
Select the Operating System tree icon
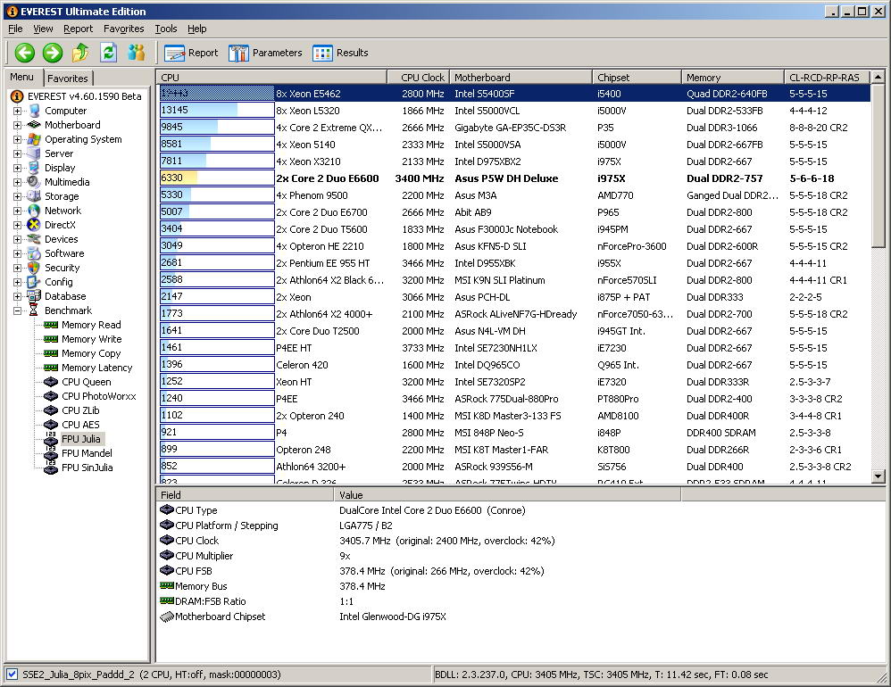click(x=34, y=139)
